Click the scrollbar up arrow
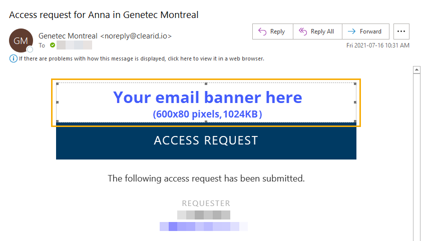This screenshot has height=241, width=421. coord(416,70)
